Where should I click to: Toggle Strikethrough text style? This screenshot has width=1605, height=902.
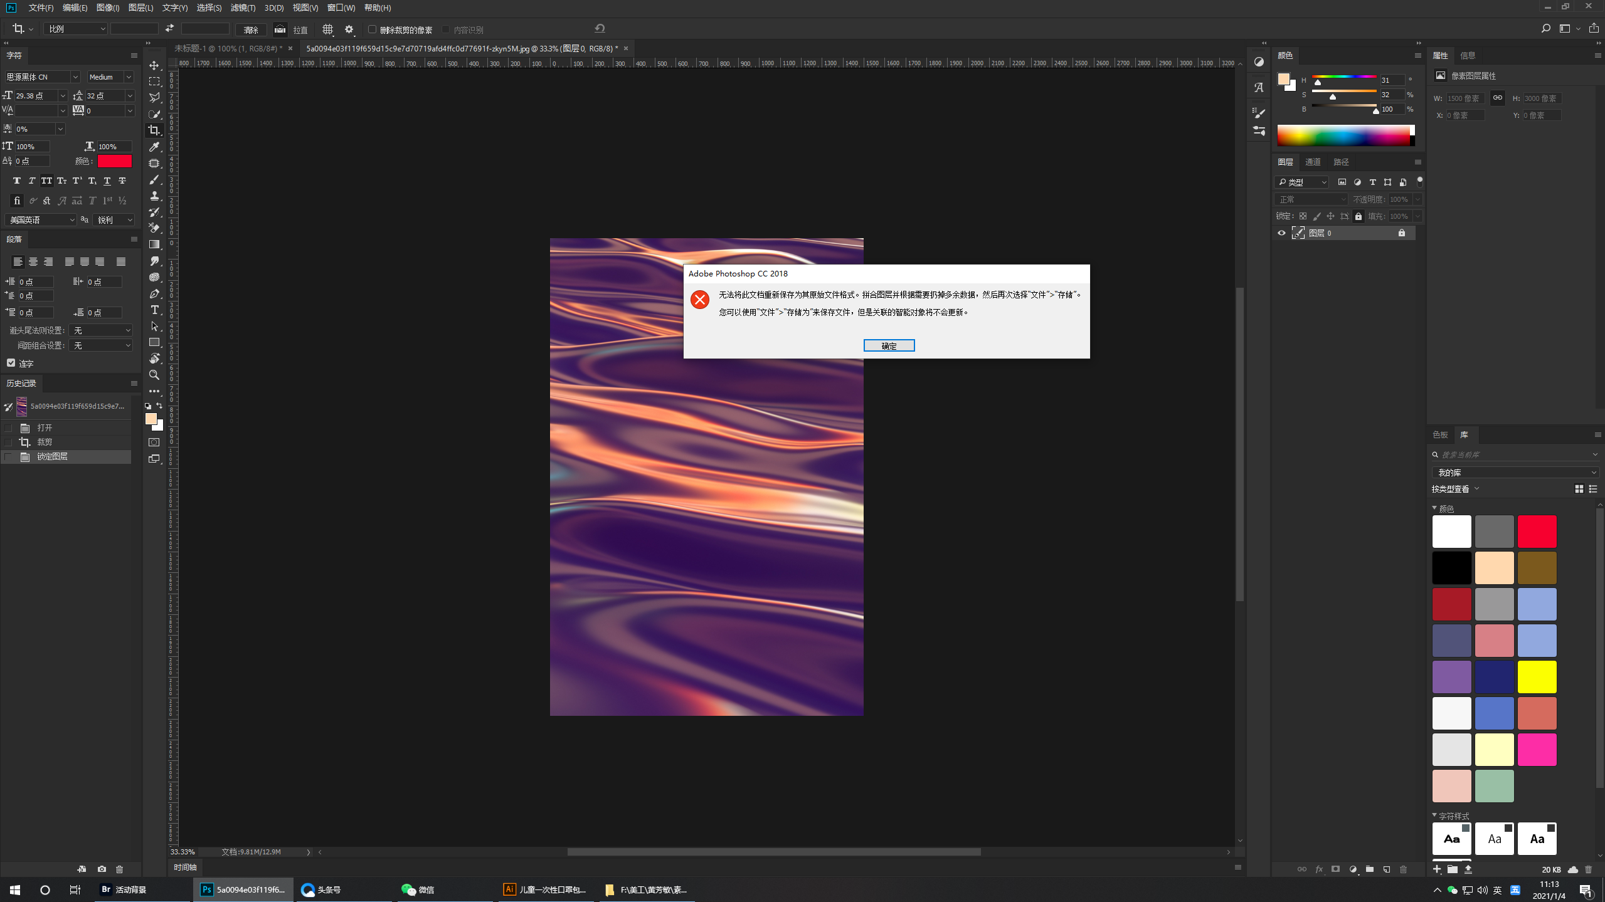point(122,181)
